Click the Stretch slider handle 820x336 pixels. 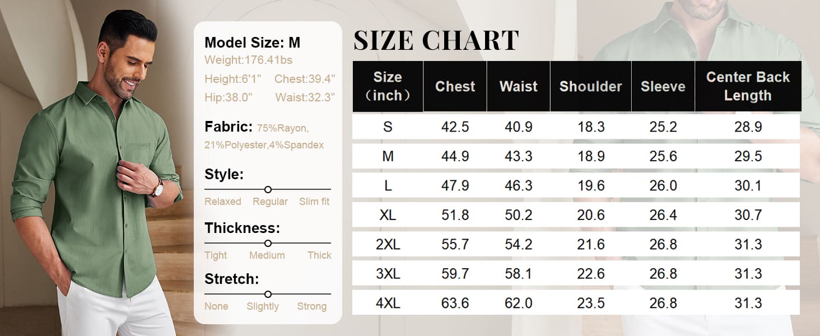(x=268, y=294)
